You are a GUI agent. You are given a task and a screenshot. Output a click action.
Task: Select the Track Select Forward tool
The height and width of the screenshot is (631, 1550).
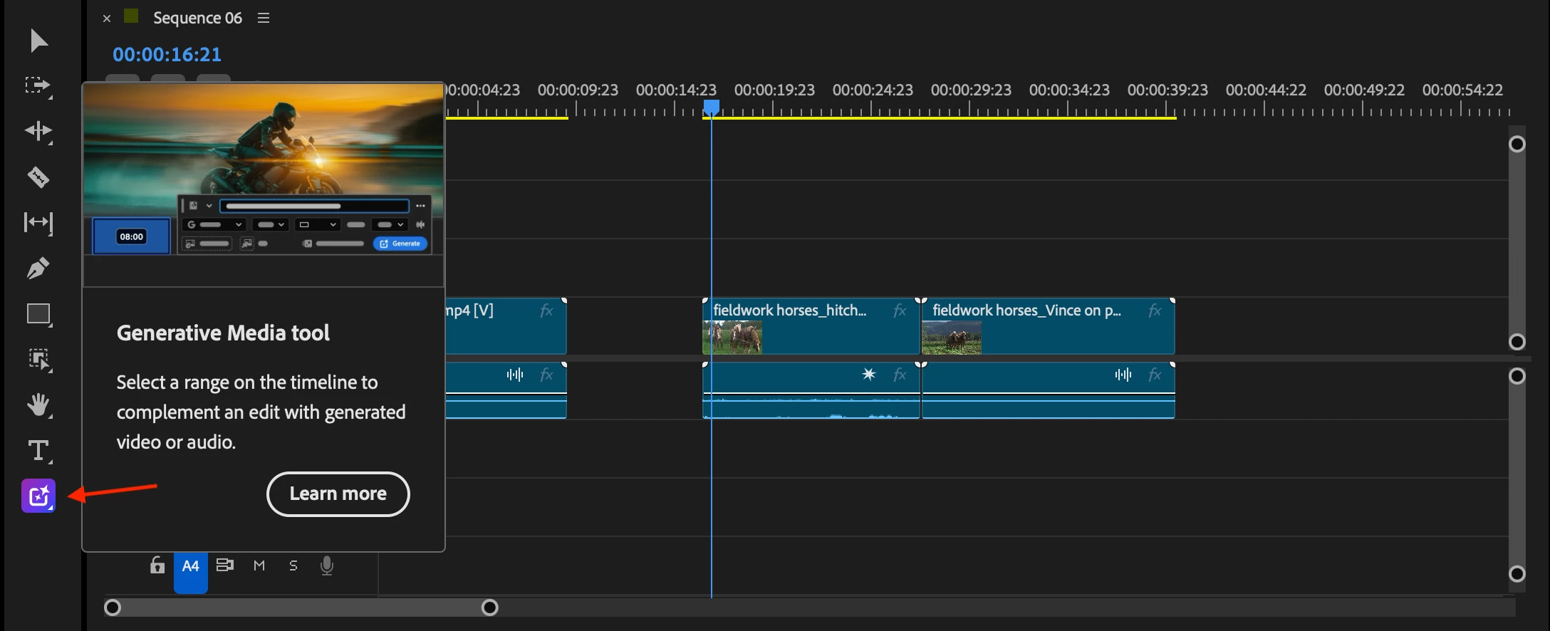pyautogui.click(x=38, y=86)
